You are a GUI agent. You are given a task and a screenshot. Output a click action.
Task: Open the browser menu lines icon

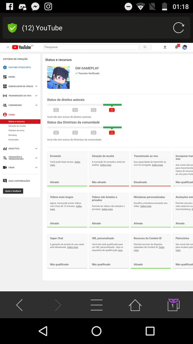click(x=96, y=305)
